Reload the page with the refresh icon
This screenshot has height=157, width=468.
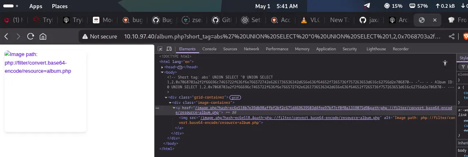tap(30, 36)
